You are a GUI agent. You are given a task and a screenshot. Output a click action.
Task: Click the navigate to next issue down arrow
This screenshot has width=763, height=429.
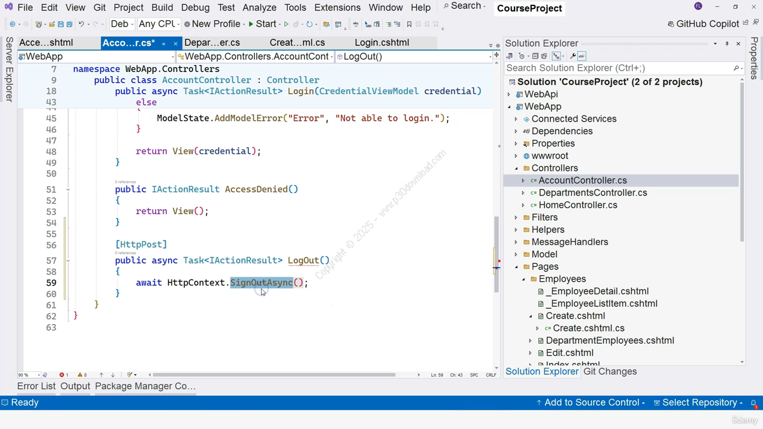click(113, 375)
